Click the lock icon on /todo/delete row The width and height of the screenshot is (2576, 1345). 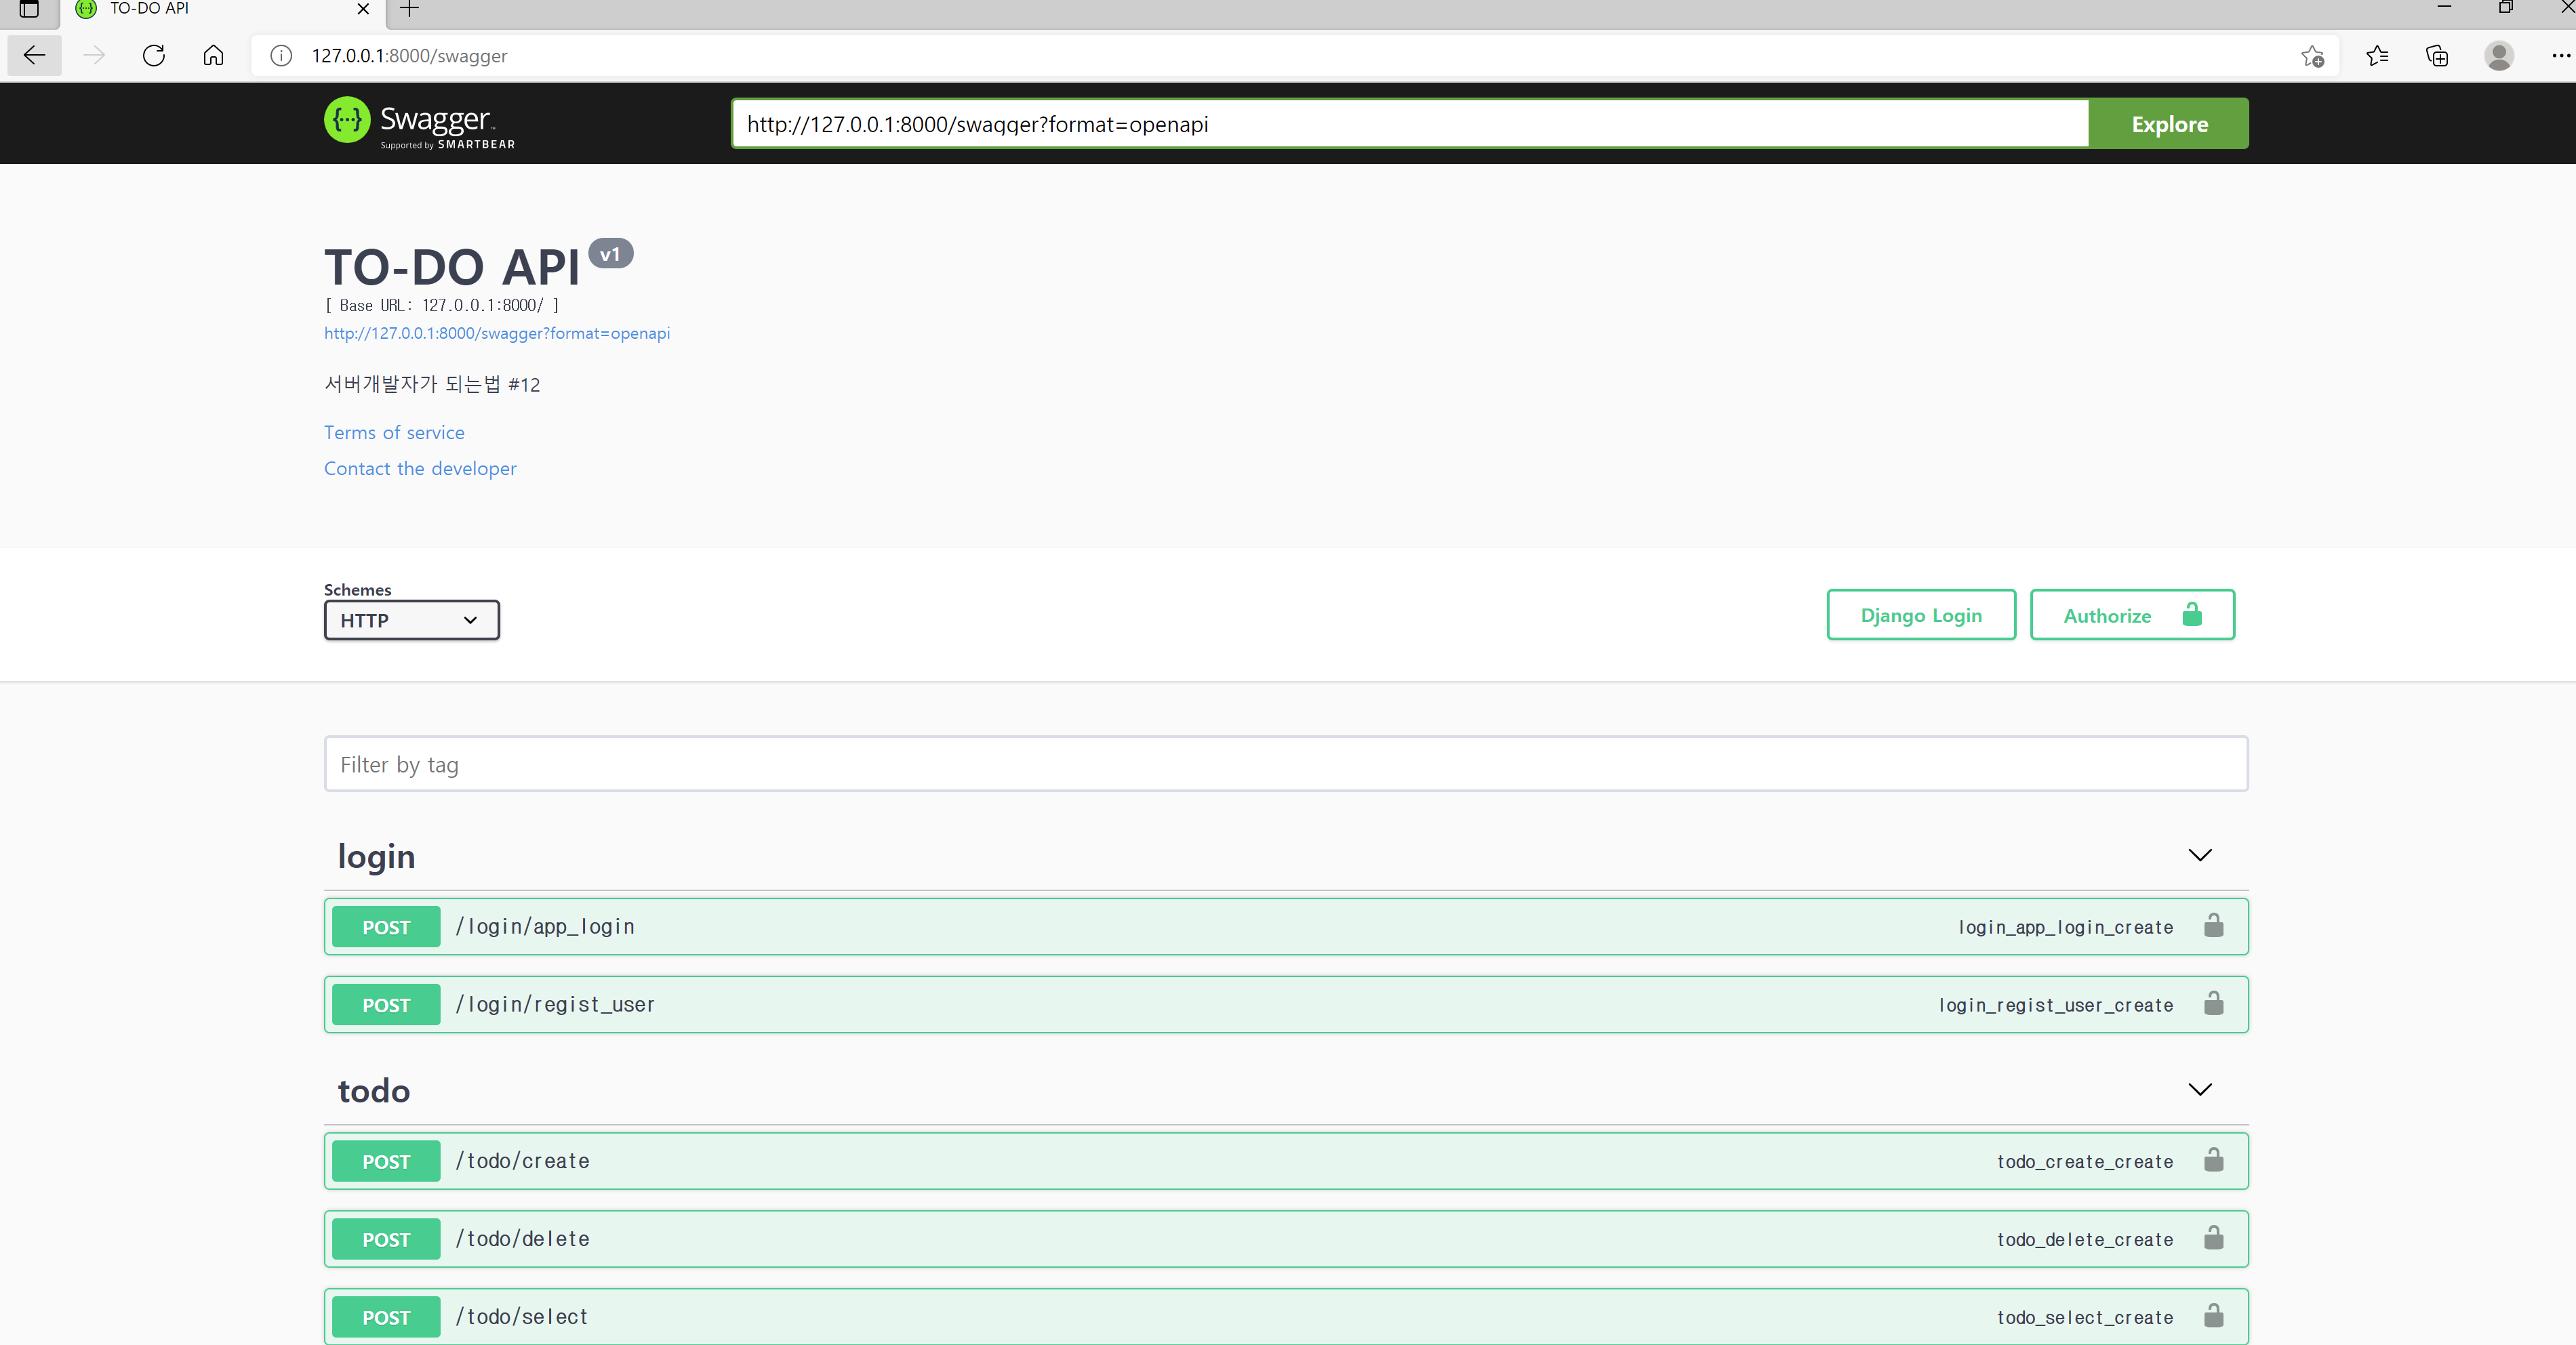[x=2213, y=1238]
